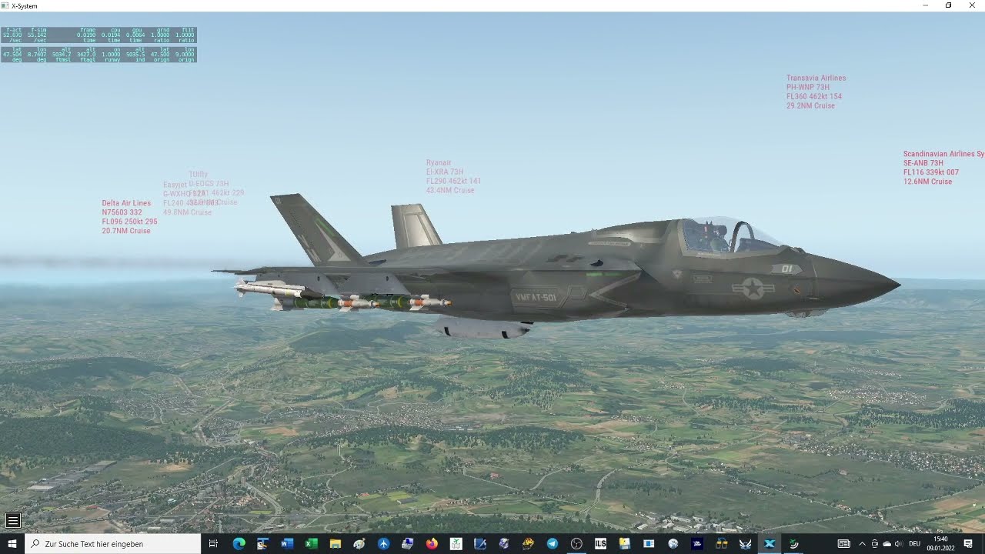Open the globe disc taskbar app
This screenshot has width=985, height=554.
tap(673, 543)
